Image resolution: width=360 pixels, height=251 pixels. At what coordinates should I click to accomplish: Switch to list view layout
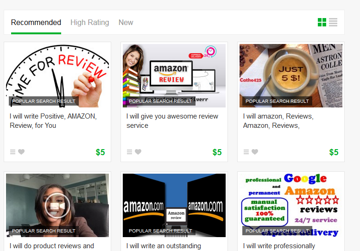[333, 22]
